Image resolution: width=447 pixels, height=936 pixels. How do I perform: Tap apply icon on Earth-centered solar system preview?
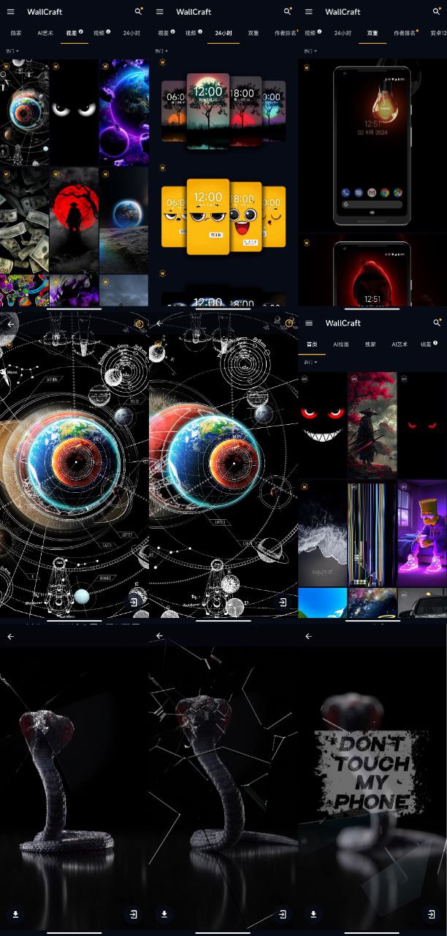[134, 603]
